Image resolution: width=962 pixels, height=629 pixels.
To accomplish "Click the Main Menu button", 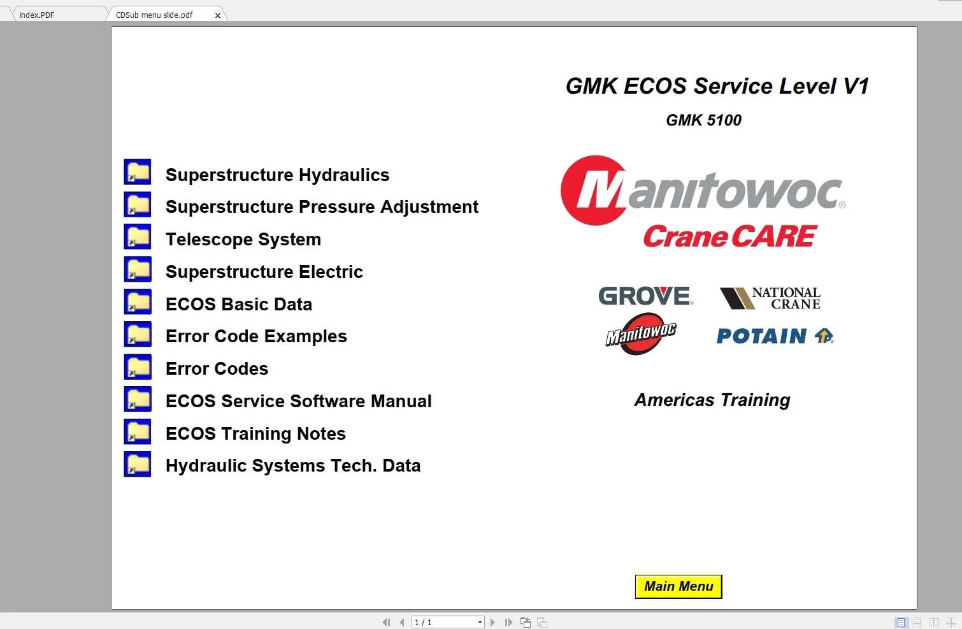I will tap(678, 586).
